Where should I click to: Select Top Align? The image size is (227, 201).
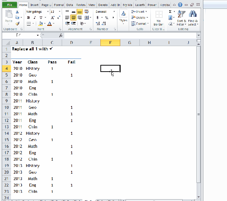(x=67, y=12)
